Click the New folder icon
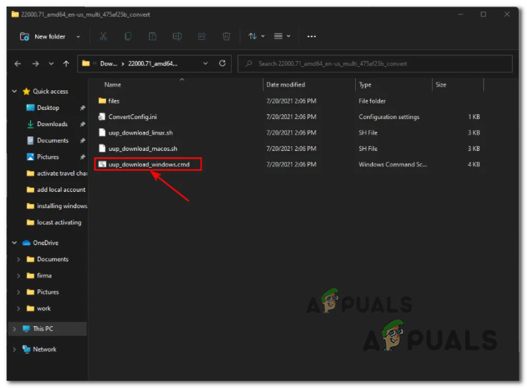Image resolution: width=527 pixels, height=388 pixels. 24,36
